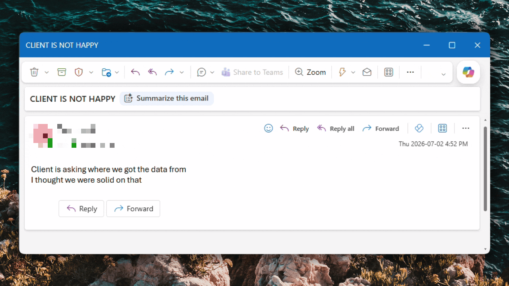This screenshot has width=509, height=286.
Task: Expand the move-to-folder dropdown
Action: pyautogui.click(x=117, y=72)
